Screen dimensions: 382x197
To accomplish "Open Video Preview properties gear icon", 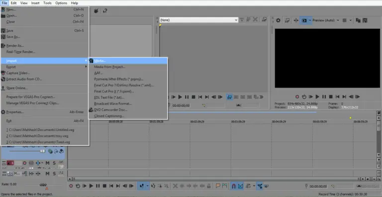I will 278,20.
